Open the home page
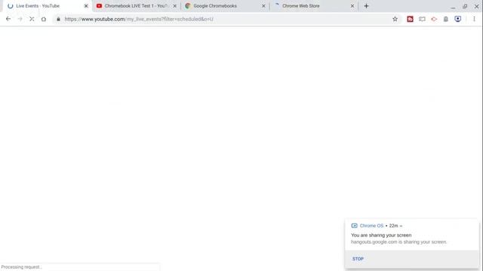 tap(44, 19)
